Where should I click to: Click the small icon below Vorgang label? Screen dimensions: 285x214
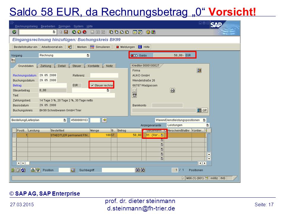pos(13,60)
